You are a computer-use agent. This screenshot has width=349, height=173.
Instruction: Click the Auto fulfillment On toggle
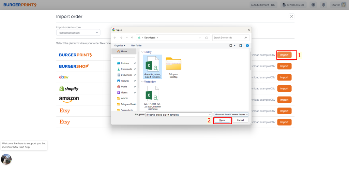pyautogui.click(x=263, y=5)
